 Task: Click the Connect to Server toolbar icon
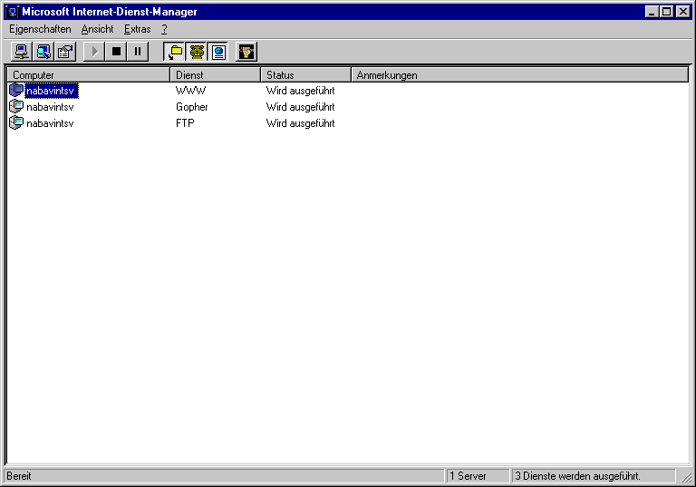[22, 52]
